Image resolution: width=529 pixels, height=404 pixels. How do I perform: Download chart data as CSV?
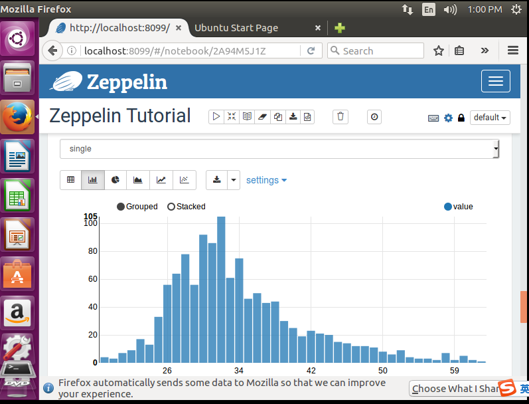[x=216, y=180]
